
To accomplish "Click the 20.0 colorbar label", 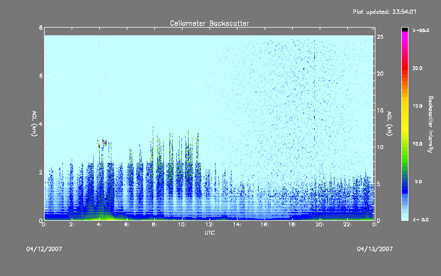I will tap(417, 68).
